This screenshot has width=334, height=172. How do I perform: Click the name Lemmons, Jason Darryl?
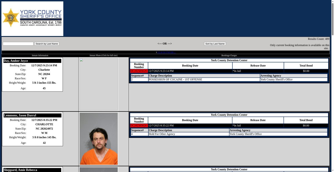(x=20, y=115)
